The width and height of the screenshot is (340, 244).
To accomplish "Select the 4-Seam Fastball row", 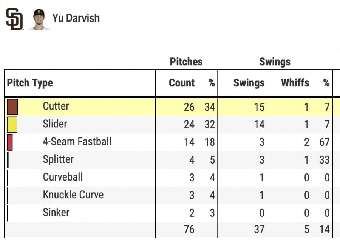I will tap(77, 142).
